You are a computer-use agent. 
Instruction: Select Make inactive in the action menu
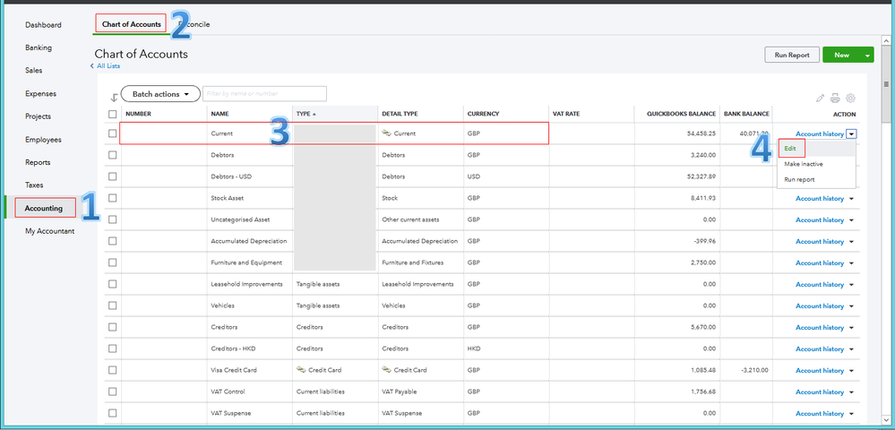[803, 164]
